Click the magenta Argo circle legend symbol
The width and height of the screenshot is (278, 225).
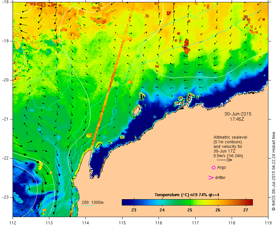tap(214, 167)
